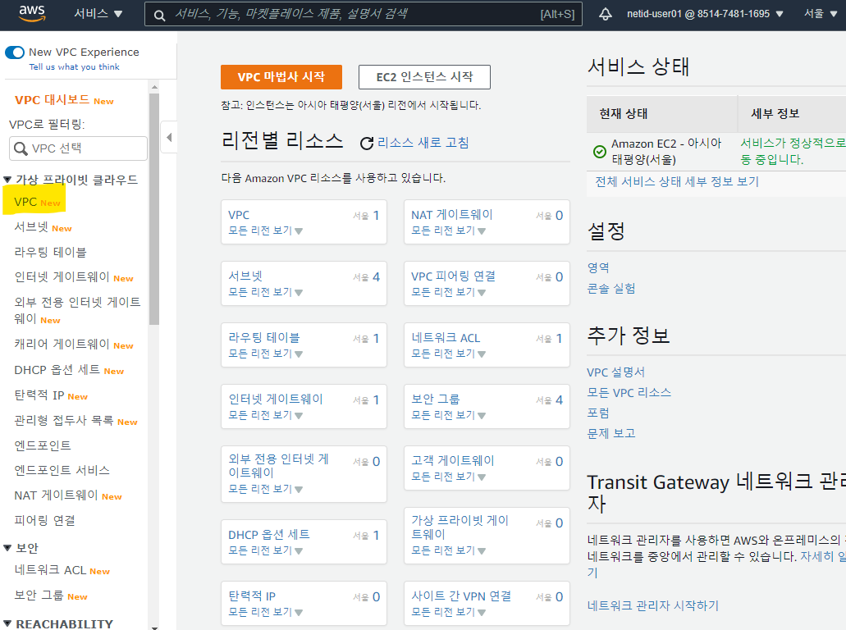
Task: Expand 모든 리전 보기 under NAT 게이트웨이 card
Action: point(448,231)
